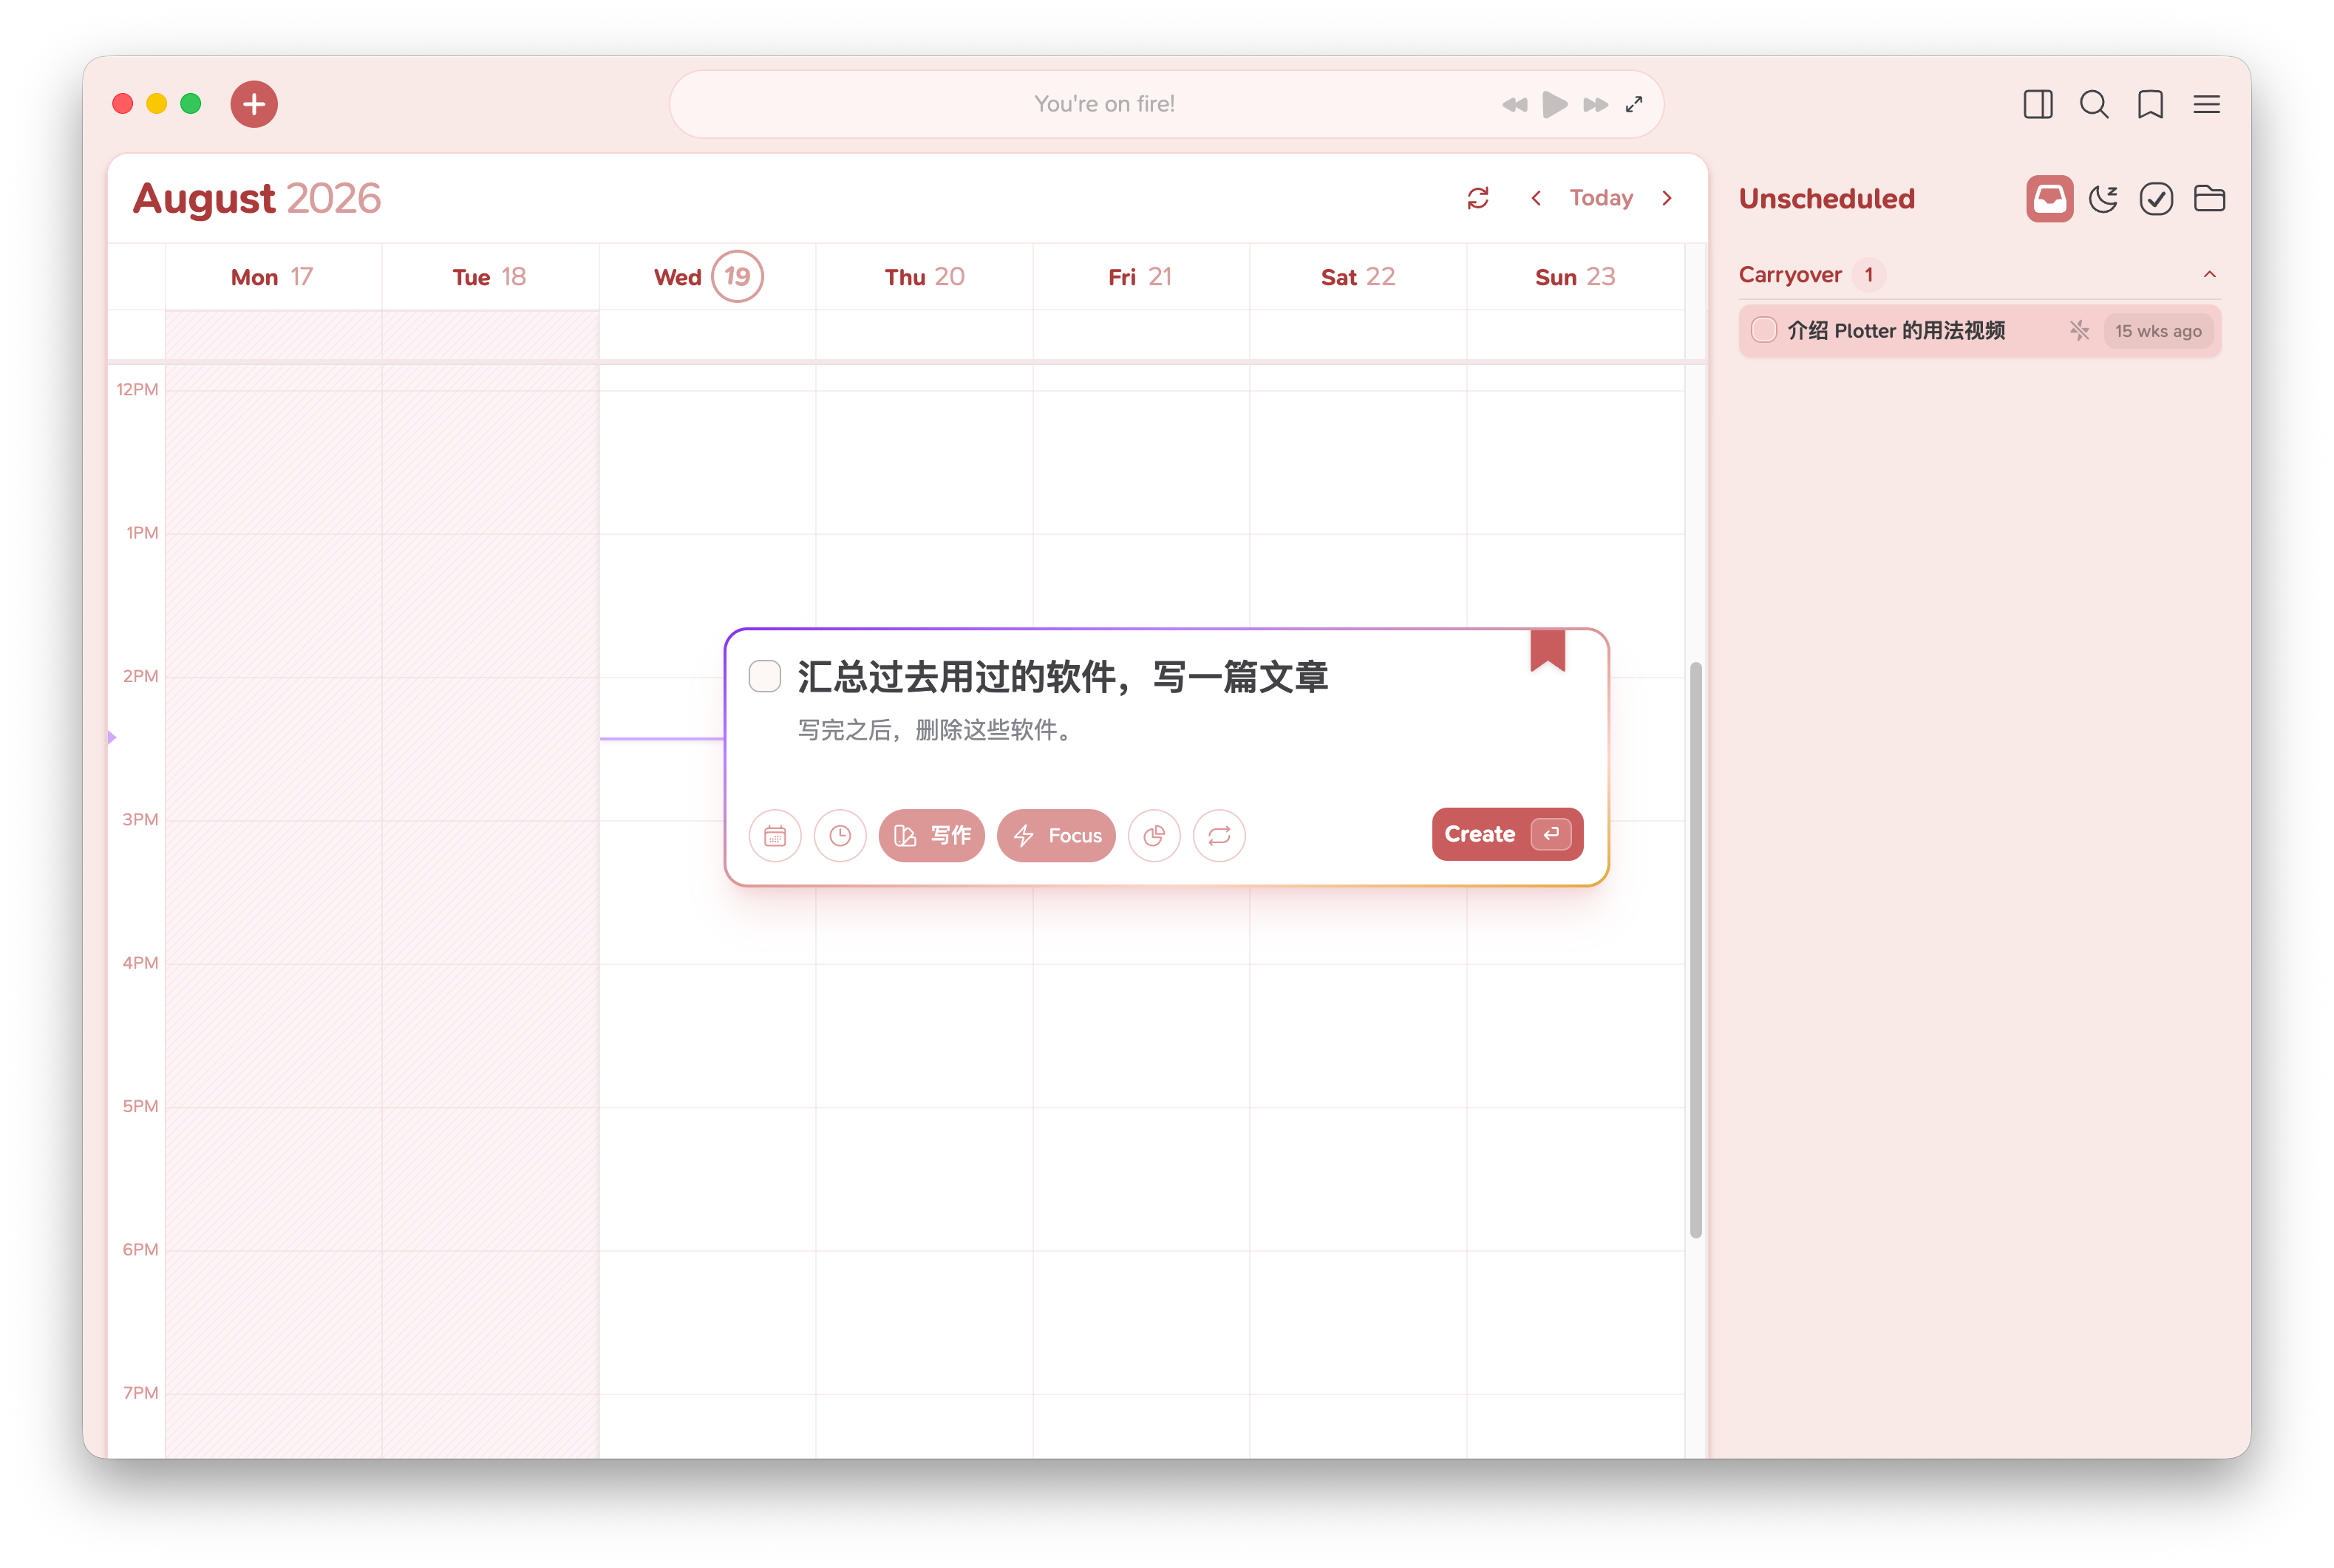This screenshot has width=2334, height=1568.
Task: Start playback in the focus player bar
Action: (1554, 105)
